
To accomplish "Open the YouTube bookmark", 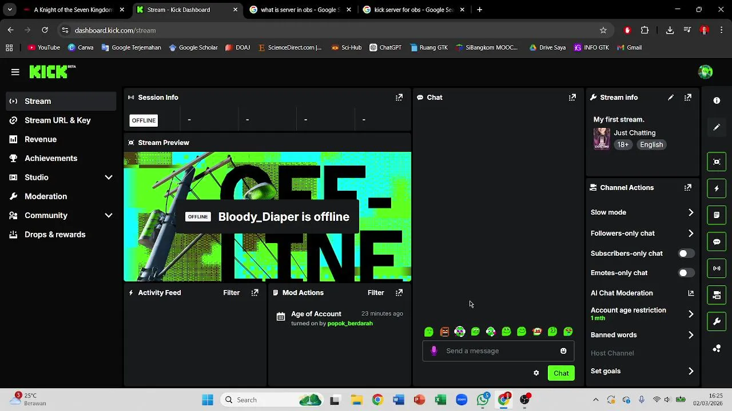I will coord(43,47).
